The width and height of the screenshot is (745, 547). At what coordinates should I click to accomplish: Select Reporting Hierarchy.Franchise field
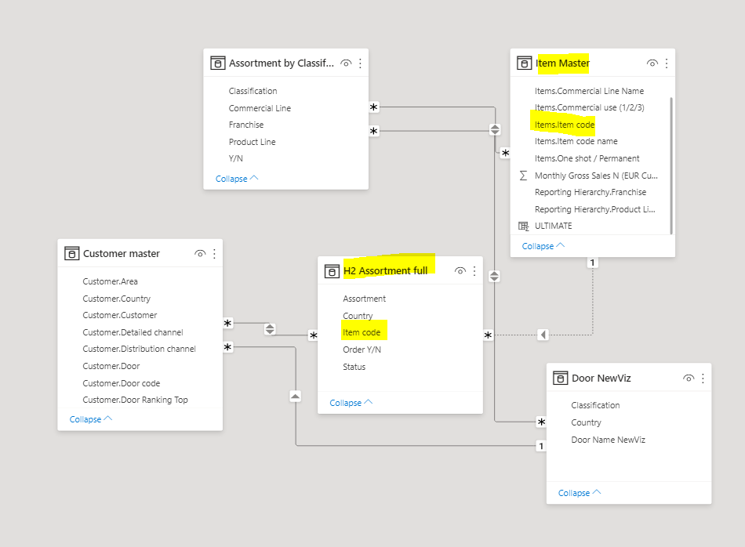tap(591, 192)
